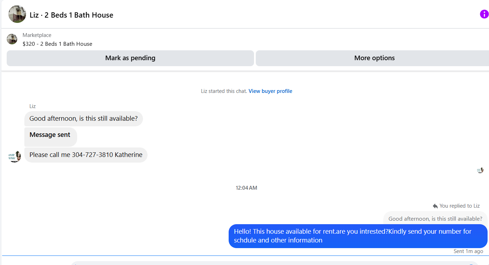Open the purple conversation info icon
This screenshot has width=489, height=265.
click(484, 14)
